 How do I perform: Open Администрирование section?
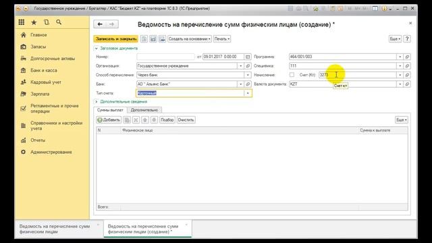point(51,152)
